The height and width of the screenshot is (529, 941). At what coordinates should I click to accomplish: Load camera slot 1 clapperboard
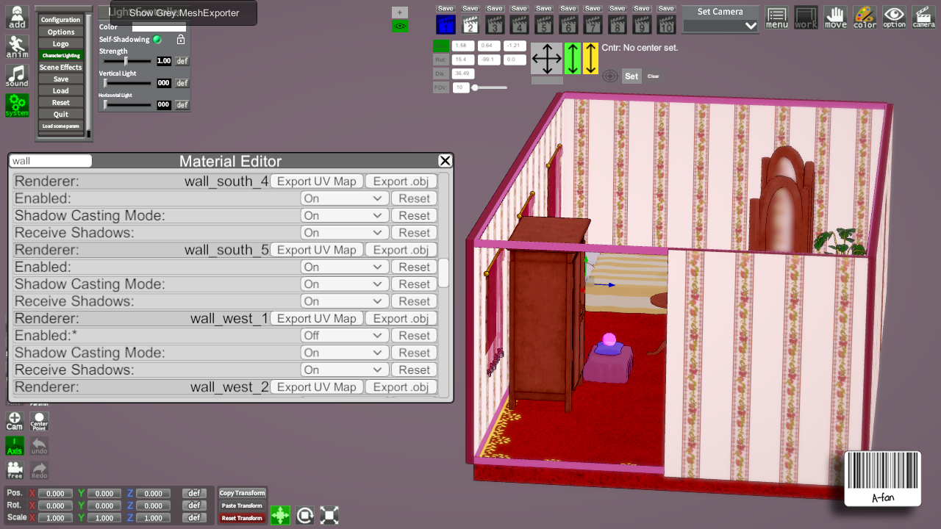pos(446,24)
